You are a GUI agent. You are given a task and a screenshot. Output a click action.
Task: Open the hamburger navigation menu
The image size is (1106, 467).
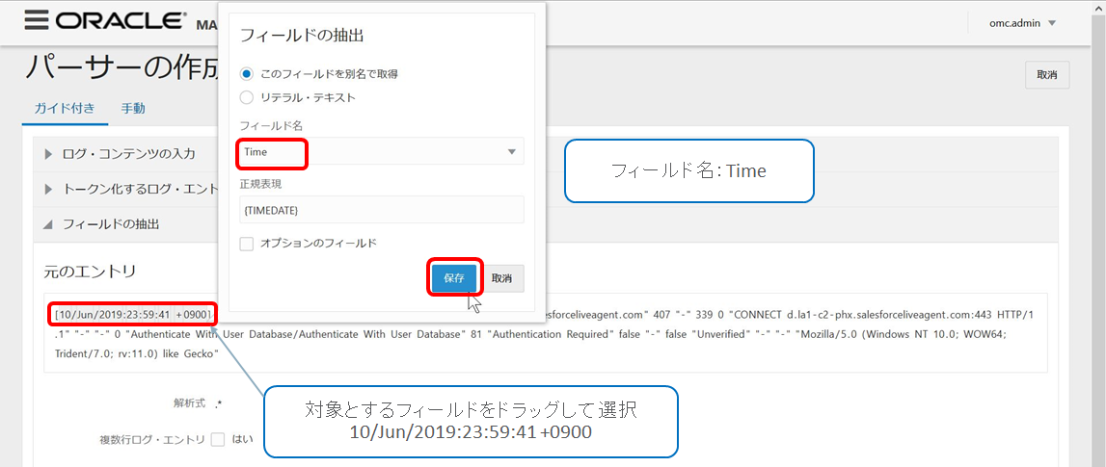point(35,20)
